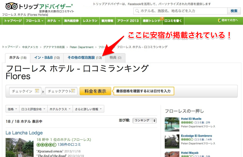Image resolution: width=243 pixels, height=157 pixels.
Task: Switch to その他の宿泊施設 (13) tab
Action: (85, 58)
